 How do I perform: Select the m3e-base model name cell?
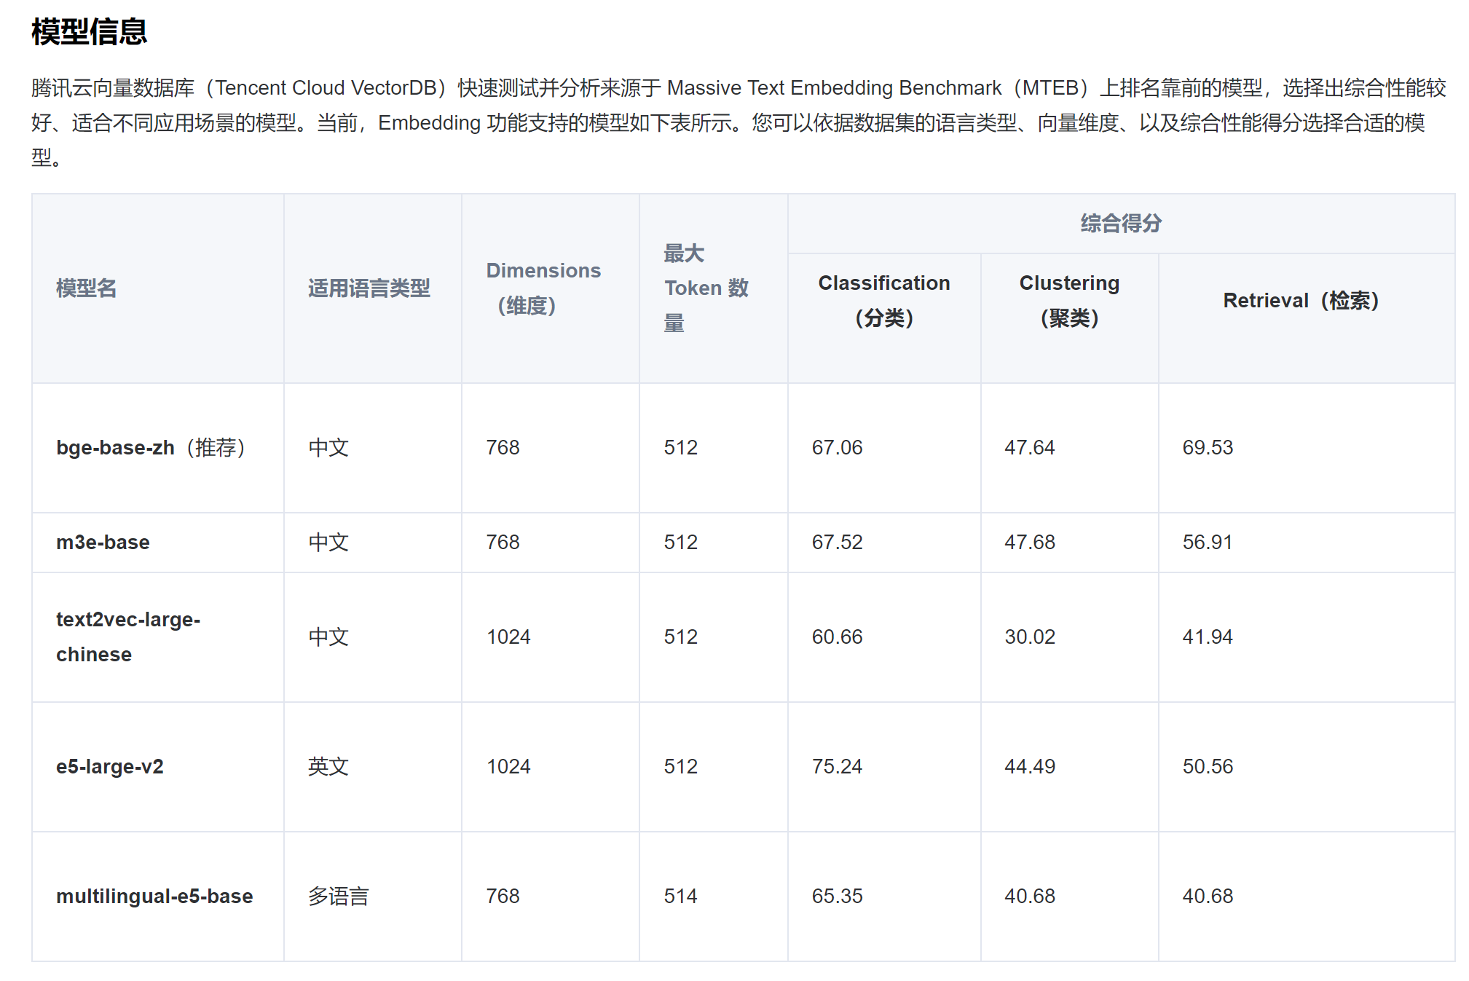(x=103, y=543)
